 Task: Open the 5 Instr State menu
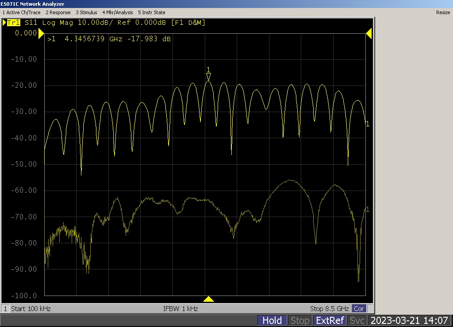[x=152, y=12]
